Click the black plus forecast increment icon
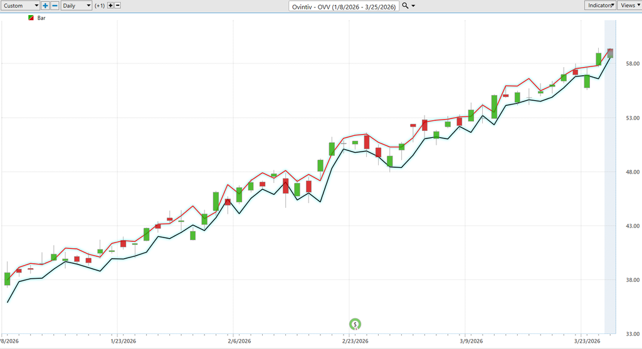 110,6
